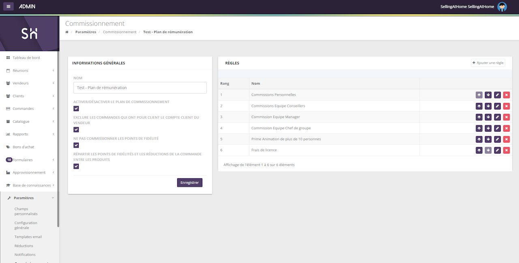Click the ADMIN logo in top bar

coord(27,6)
